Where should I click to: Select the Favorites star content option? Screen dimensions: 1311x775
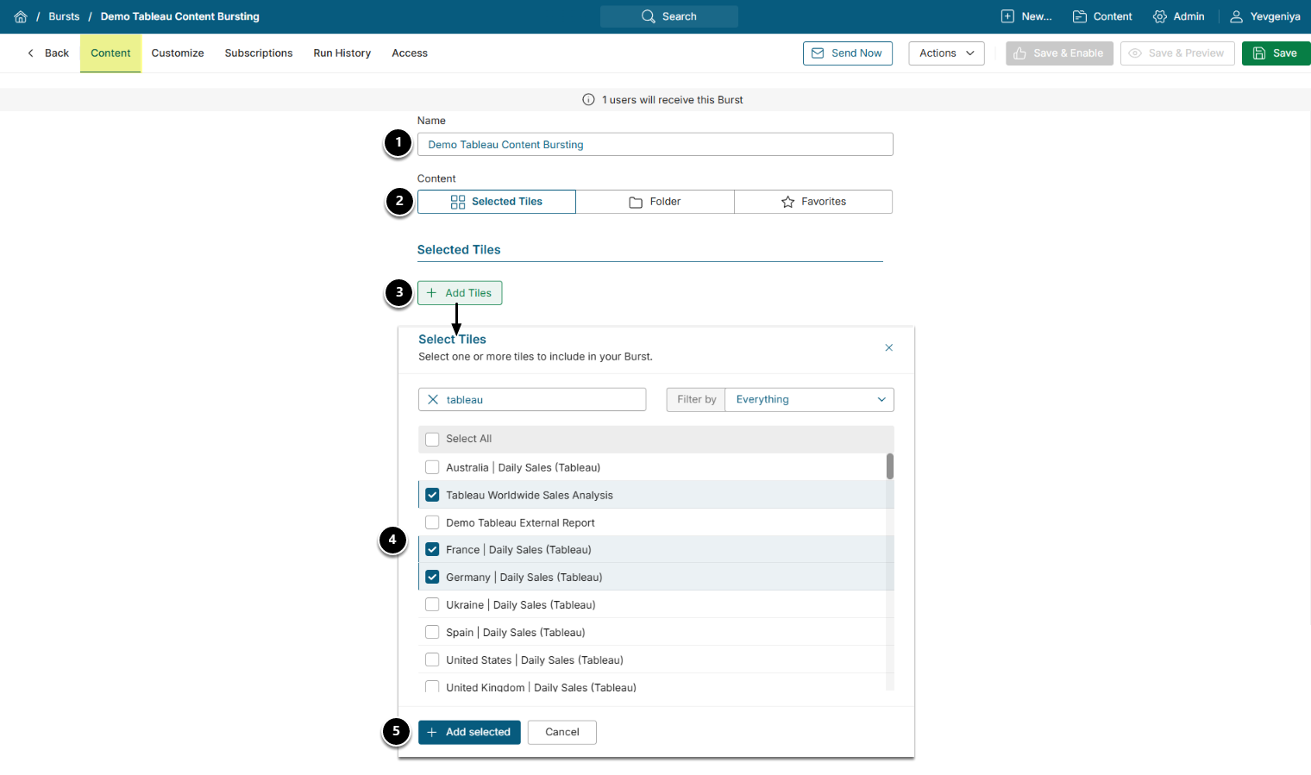tap(813, 202)
